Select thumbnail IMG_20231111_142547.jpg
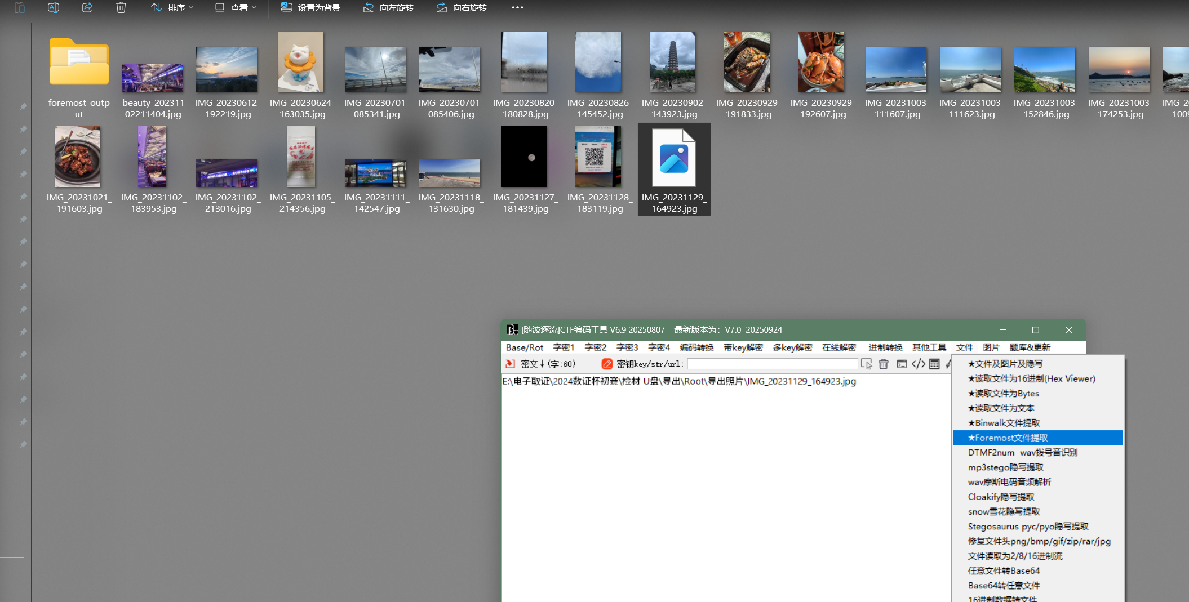 tap(375, 172)
